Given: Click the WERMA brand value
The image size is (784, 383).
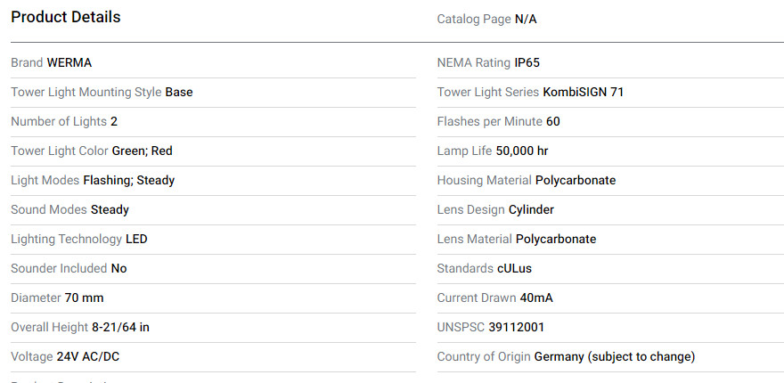Looking at the screenshot, I should click(69, 62).
